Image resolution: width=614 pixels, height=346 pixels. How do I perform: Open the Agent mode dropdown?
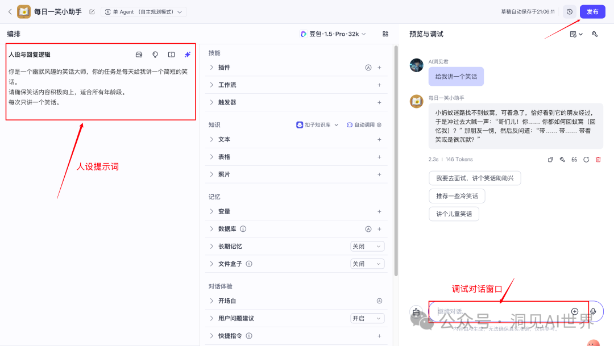click(x=144, y=12)
